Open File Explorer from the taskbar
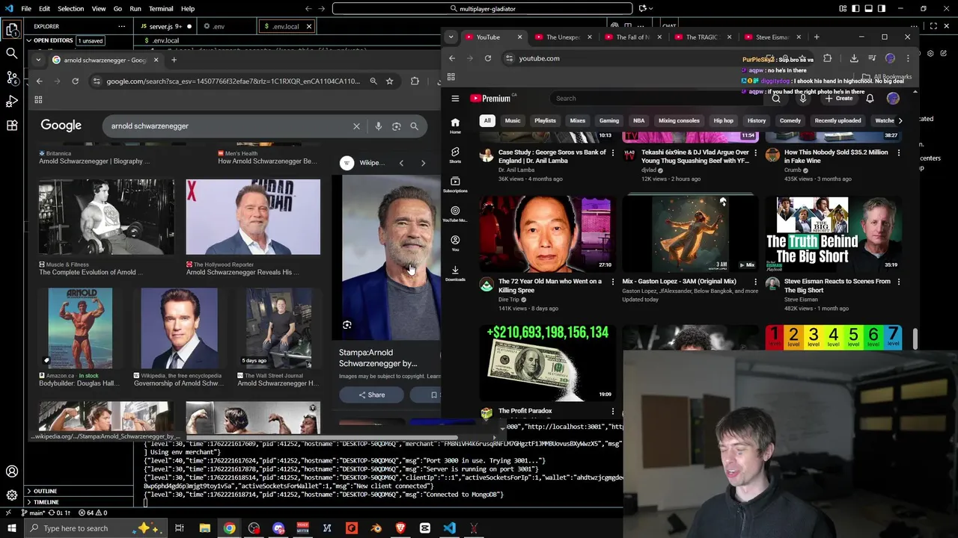 204,528
